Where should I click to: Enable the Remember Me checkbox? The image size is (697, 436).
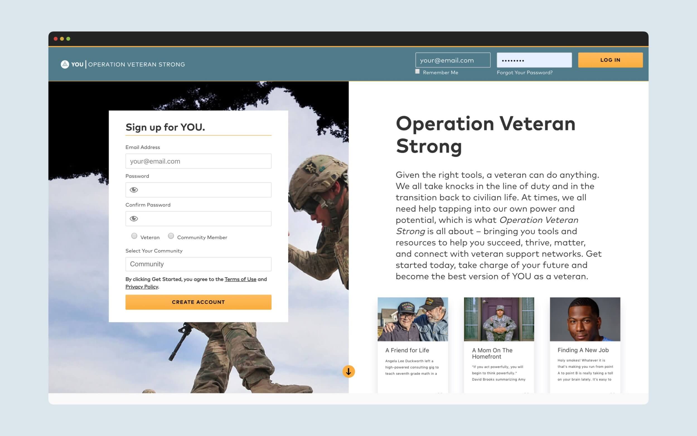417,71
